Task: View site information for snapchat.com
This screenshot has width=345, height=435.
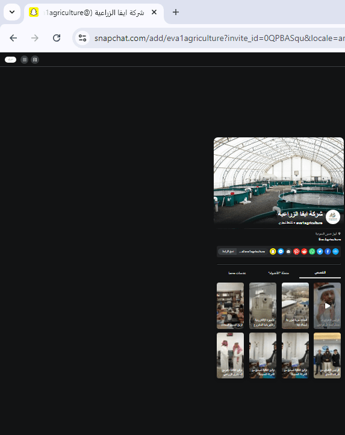Action: click(82, 38)
